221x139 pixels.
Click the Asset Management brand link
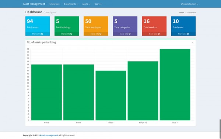(x=34, y=4)
